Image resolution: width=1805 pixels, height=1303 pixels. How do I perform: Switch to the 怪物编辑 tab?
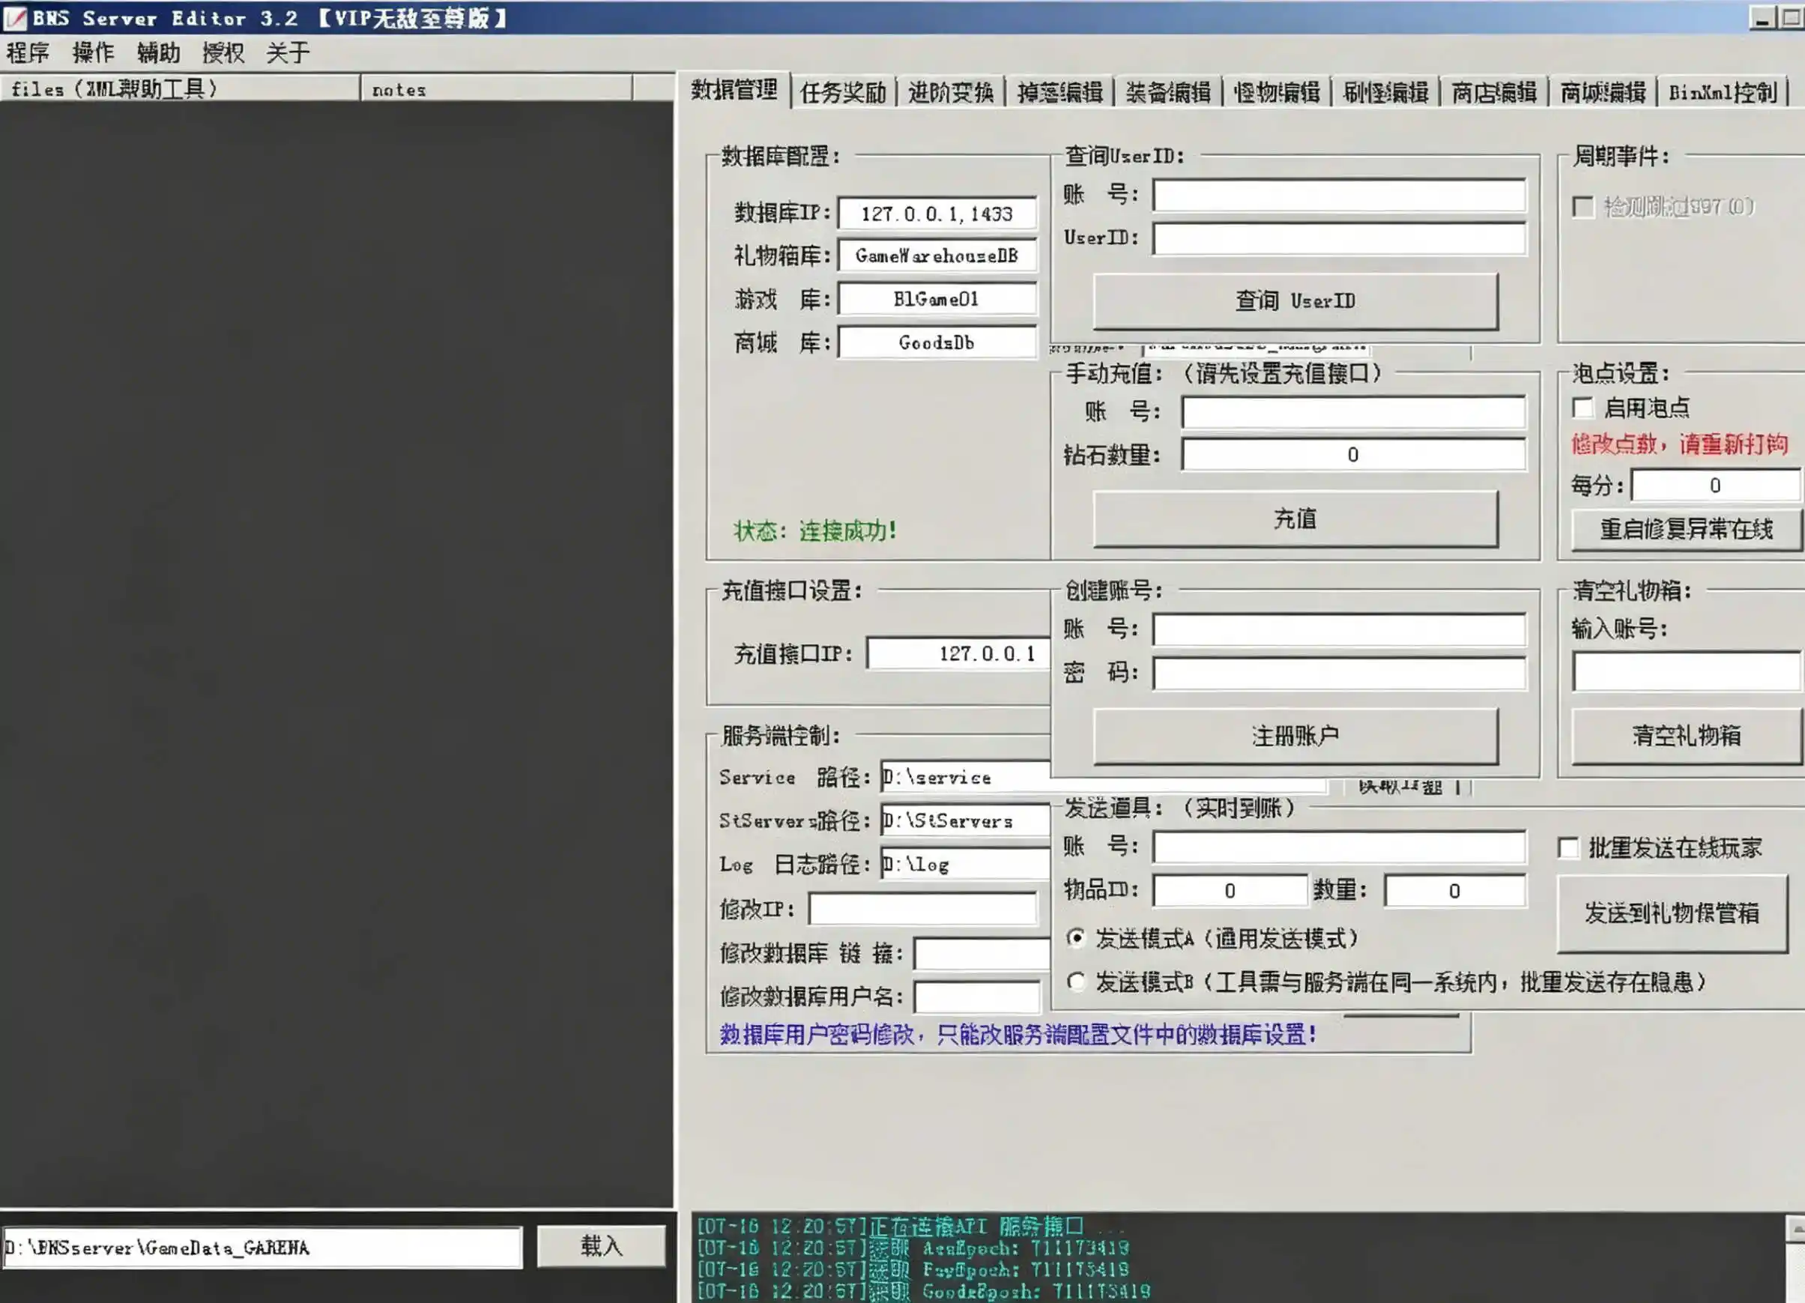[1277, 92]
